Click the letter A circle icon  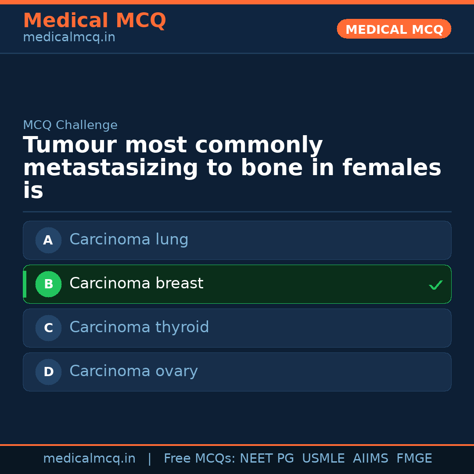coord(48,240)
